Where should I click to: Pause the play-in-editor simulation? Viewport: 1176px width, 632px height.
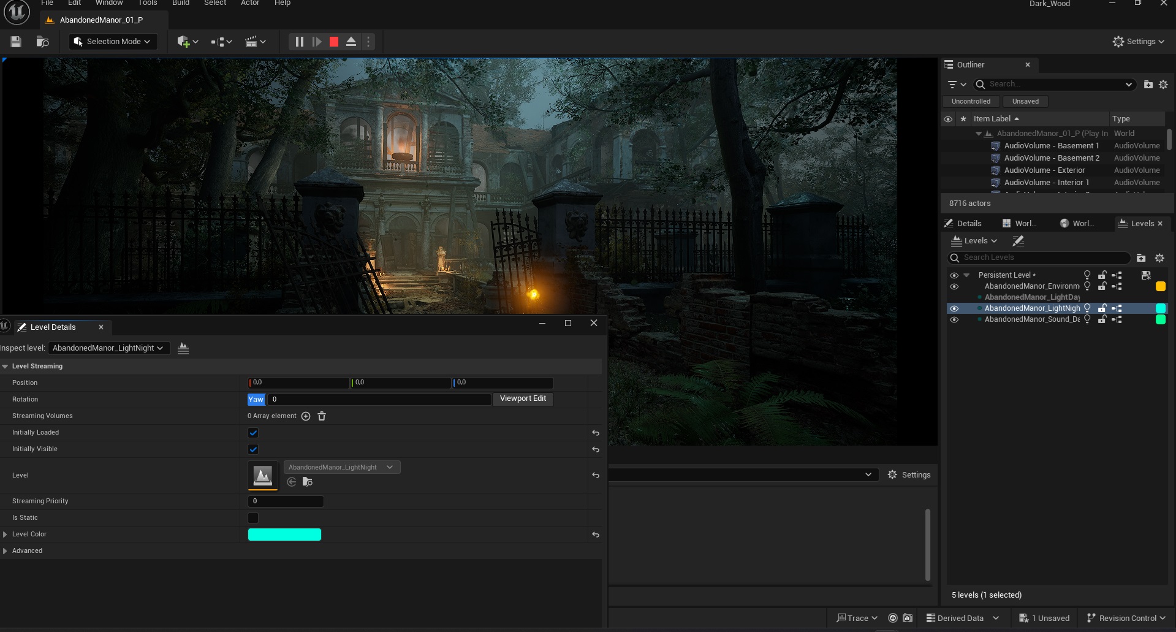point(299,42)
